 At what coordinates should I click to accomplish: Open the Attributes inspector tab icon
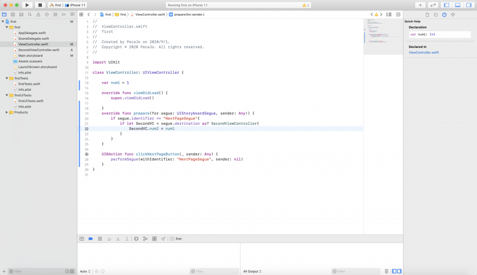pos(453,14)
